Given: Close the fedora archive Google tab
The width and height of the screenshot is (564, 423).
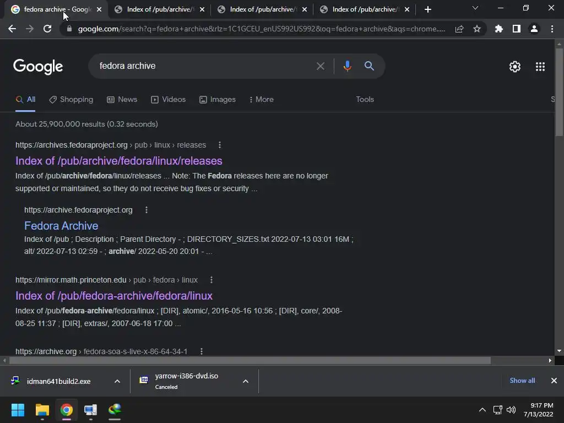Looking at the screenshot, I should coord(99,9).
